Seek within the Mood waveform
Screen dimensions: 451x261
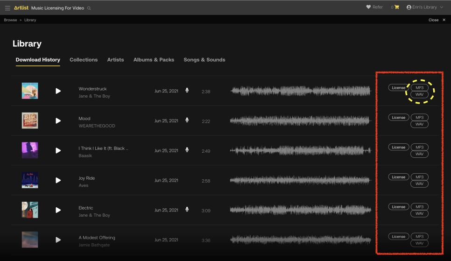pyautogui.click(x=301, y=121)
